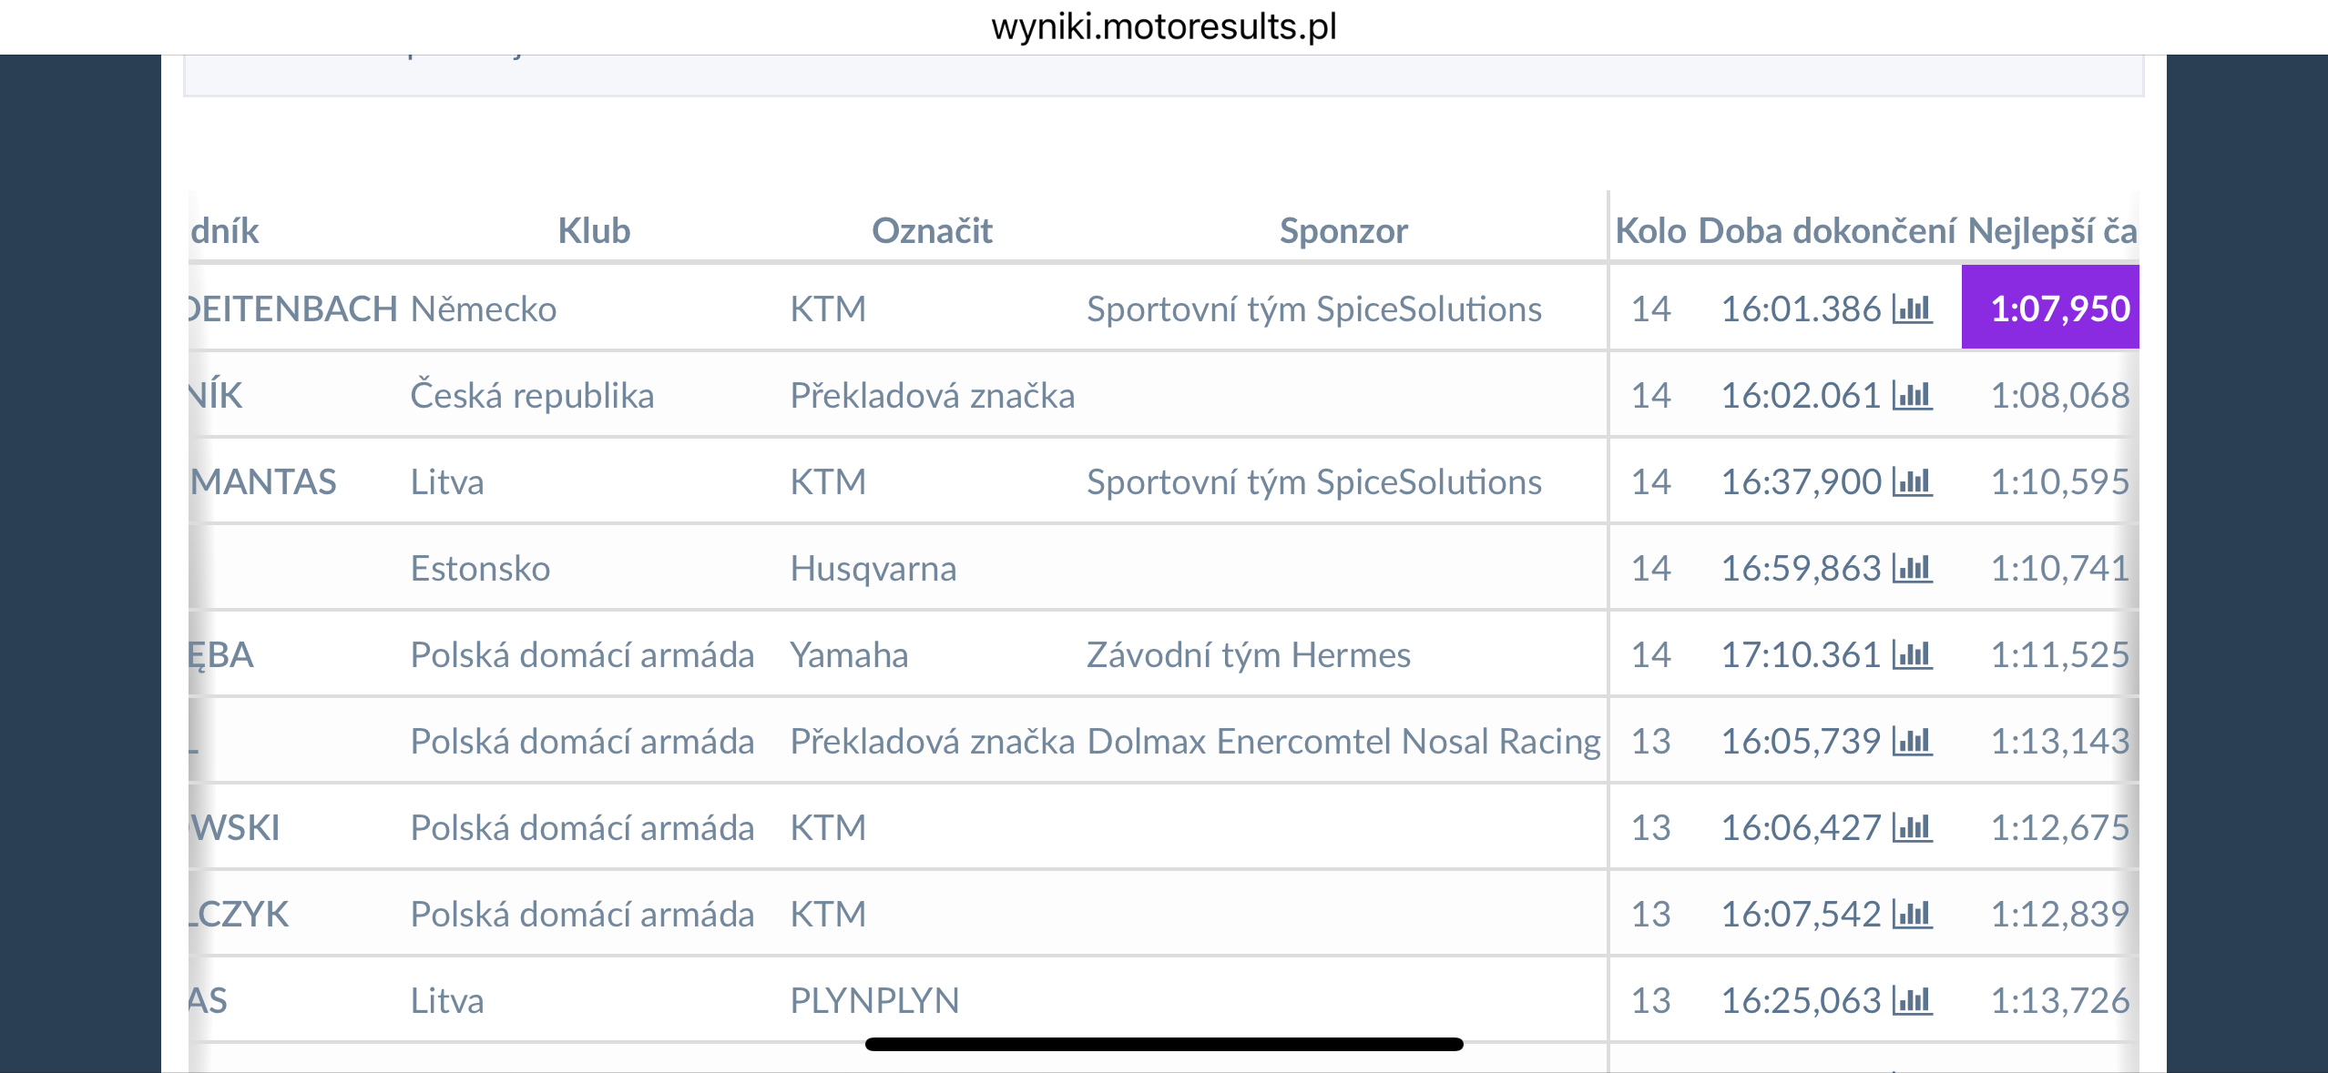Click the Klub column header
Viewport: 2328px width, 1073px height.
(594, 231)
